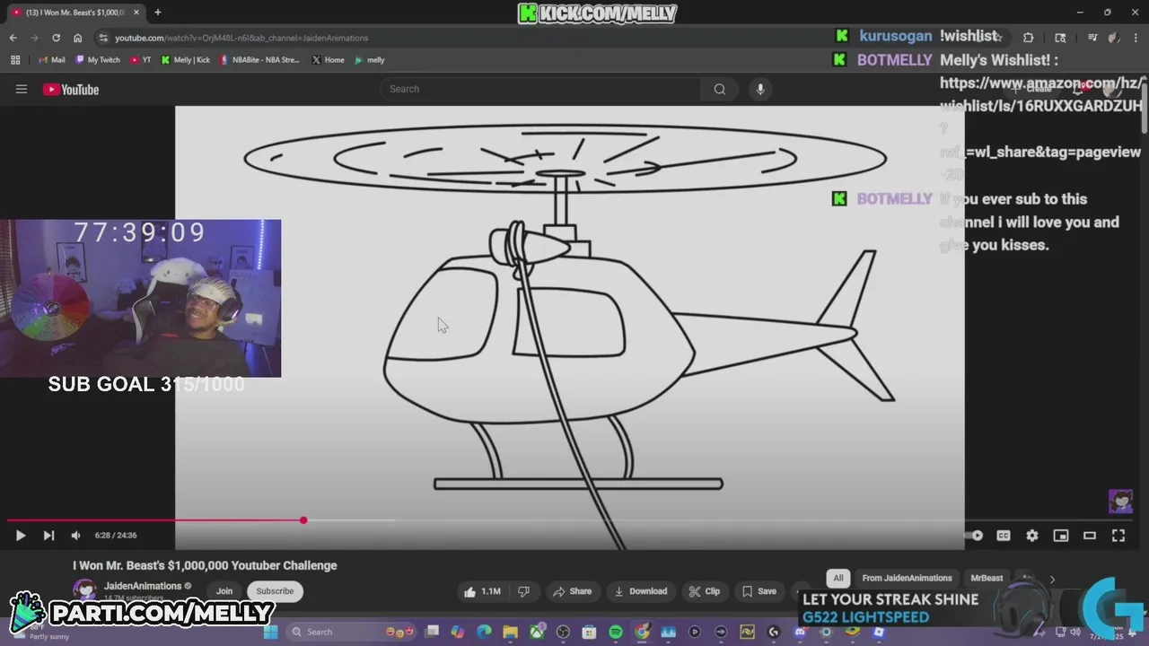Select the I Won Mr. Beast's tab

click(x=75, y=13)
